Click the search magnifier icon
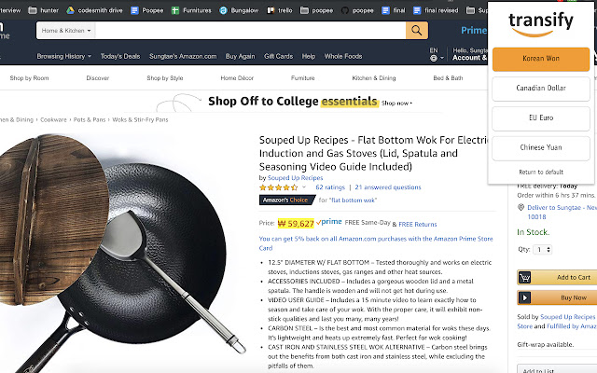597x373 pixels. click(x=417, y=30)
